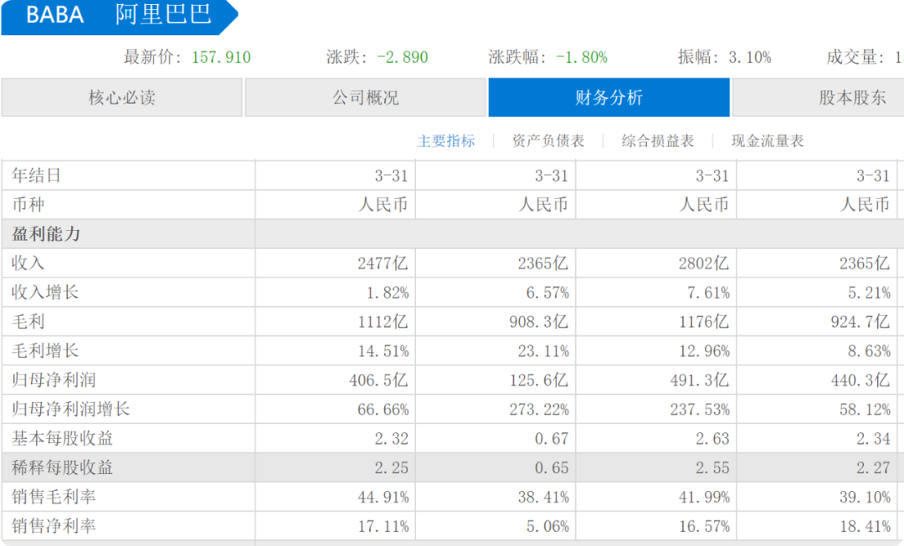Click the 归母净利润 row label
This screenshot has height=546, width=904.
[54, 380]
